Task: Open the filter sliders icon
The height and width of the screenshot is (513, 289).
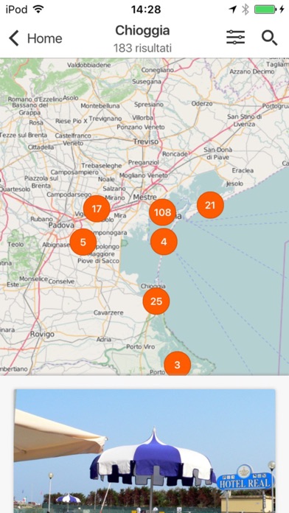Action: point(236,38)
